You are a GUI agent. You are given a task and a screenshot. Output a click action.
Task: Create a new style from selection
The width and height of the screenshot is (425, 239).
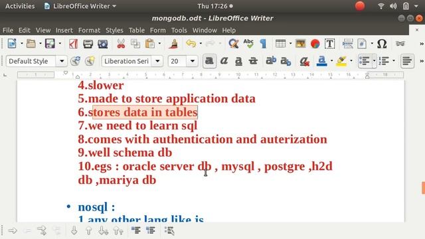pos(90,61)
